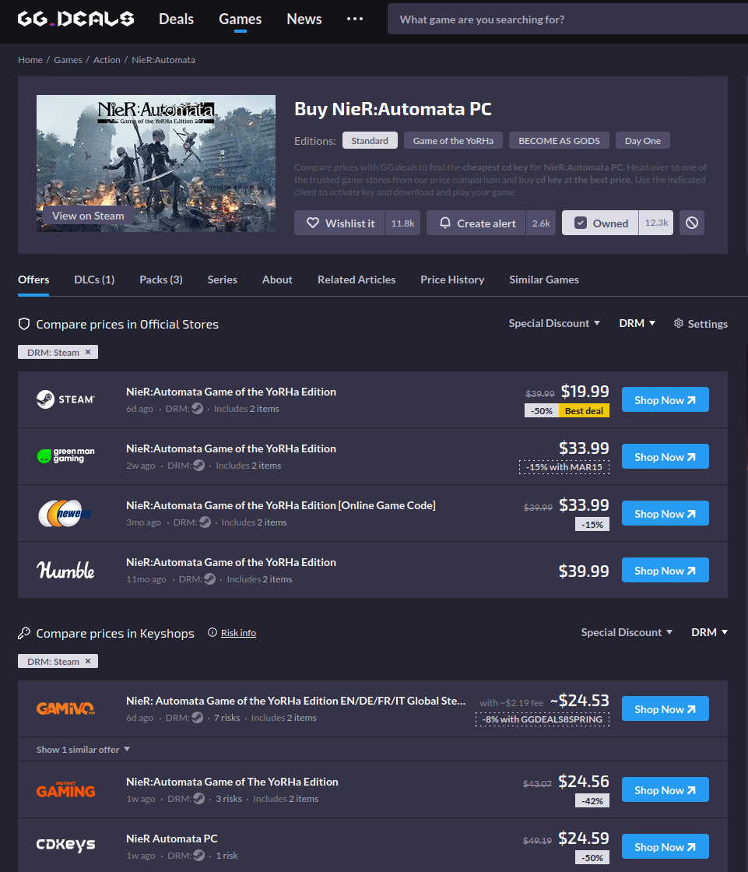Click the 11.8k wishlist count
The width and height of the screenshot is (748, 872).
(402, 223)
